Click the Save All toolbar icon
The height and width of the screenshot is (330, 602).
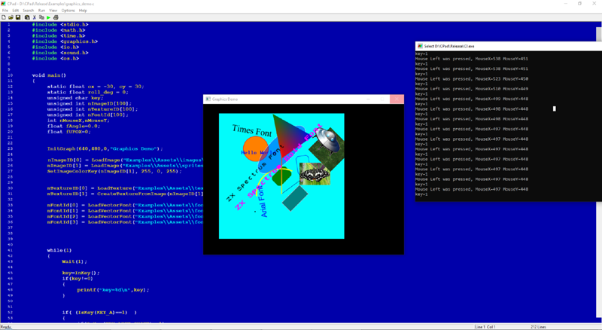click(26, 17)
